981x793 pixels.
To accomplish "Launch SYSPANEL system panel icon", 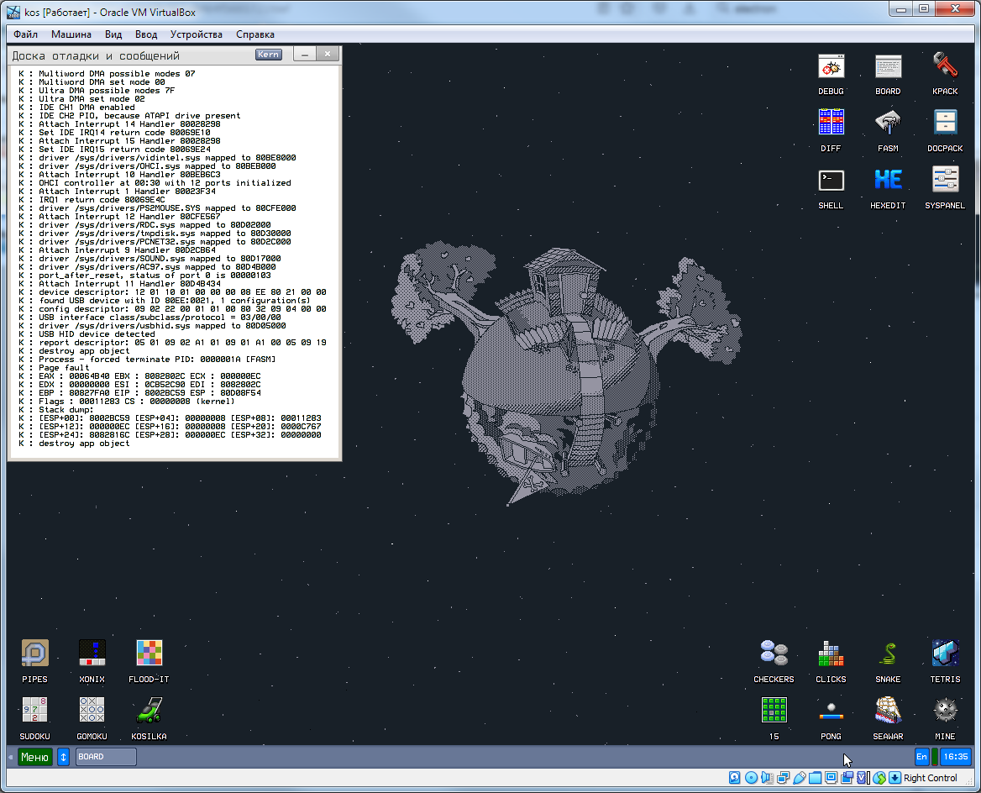I will 945,181.
